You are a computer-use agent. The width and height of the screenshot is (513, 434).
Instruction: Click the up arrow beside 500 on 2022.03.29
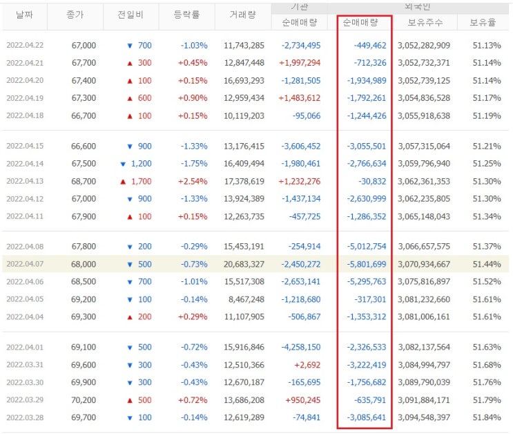tap(130, 400)
